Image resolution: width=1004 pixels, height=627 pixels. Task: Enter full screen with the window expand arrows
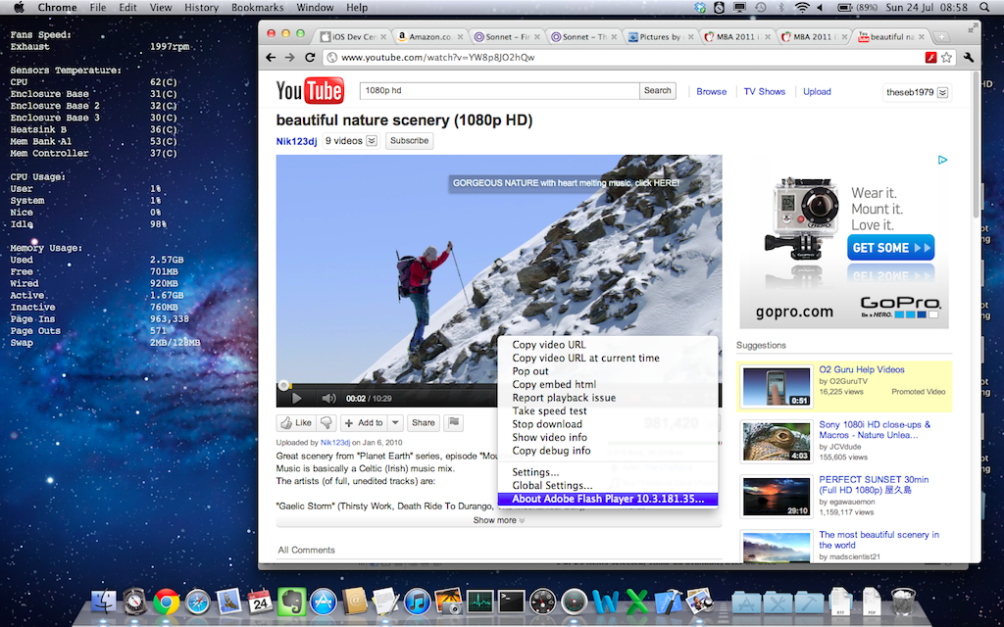point(974,26)
